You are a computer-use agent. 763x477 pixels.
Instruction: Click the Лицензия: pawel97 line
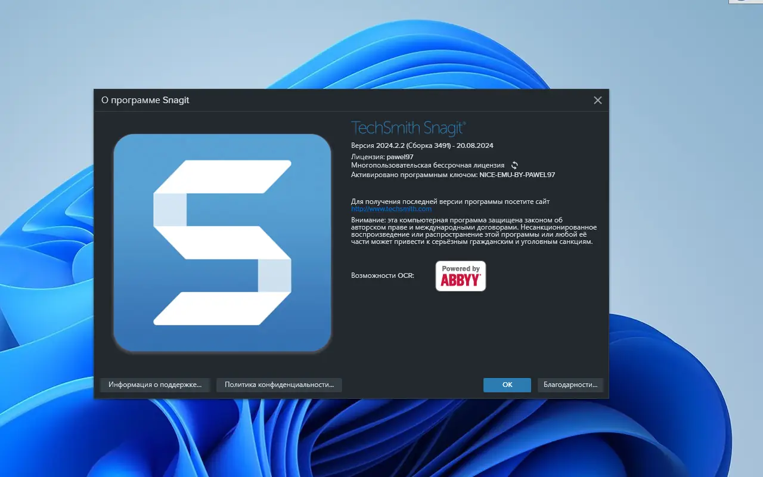click(382, 157)
